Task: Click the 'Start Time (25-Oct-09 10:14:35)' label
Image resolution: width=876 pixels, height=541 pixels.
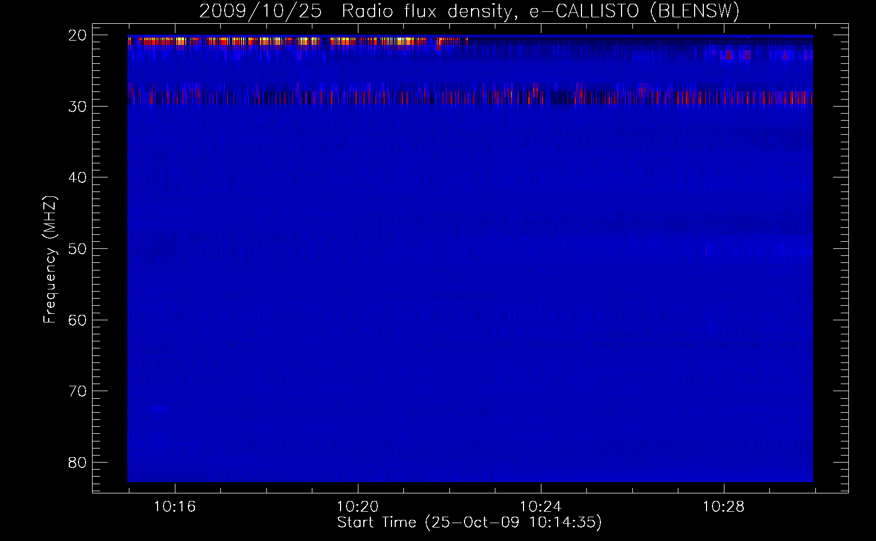Action: [x=469, y=523]
